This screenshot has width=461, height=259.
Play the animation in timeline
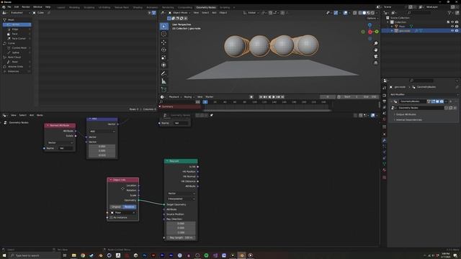274,97
